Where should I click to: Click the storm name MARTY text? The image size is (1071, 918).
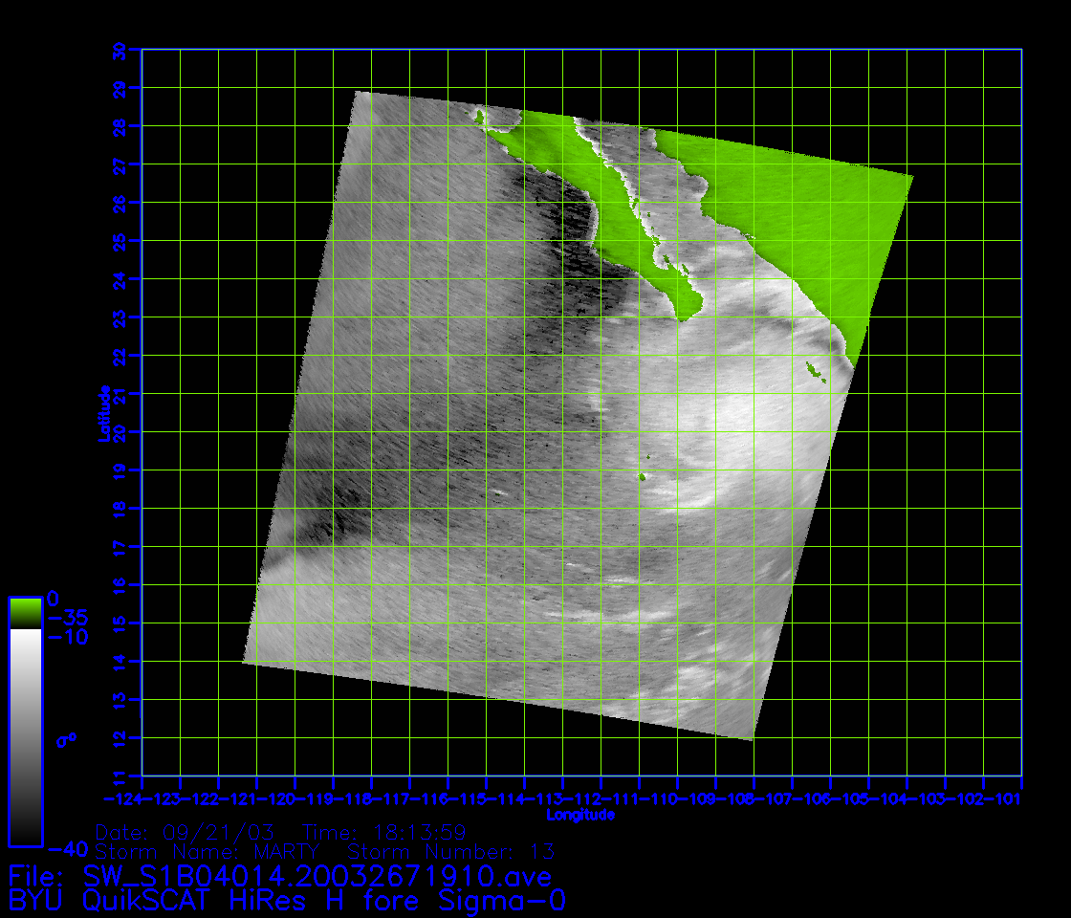click(x=281, y=851)
